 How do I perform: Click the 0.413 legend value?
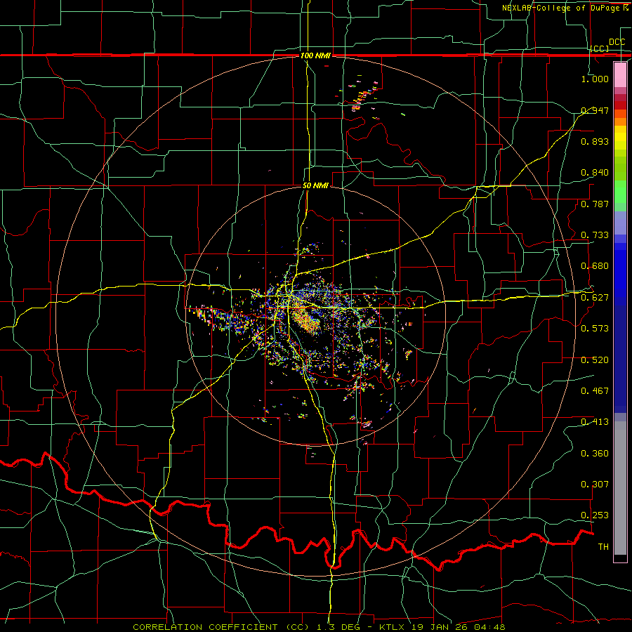pyautogui.click(x=595, y=421)
